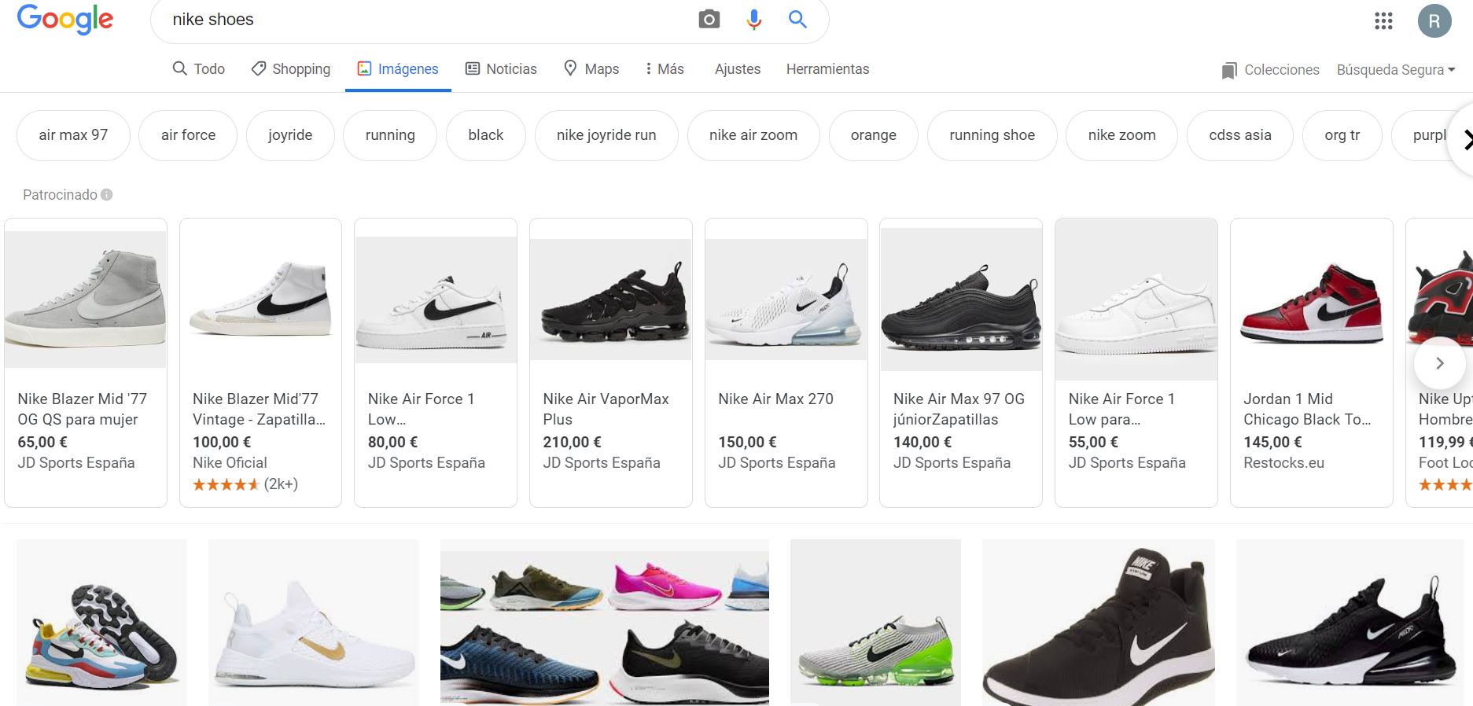The height and width of the screenshot is (706, 1473).
Task: Filter by the running shoe chip
Action: pos(992,135)
